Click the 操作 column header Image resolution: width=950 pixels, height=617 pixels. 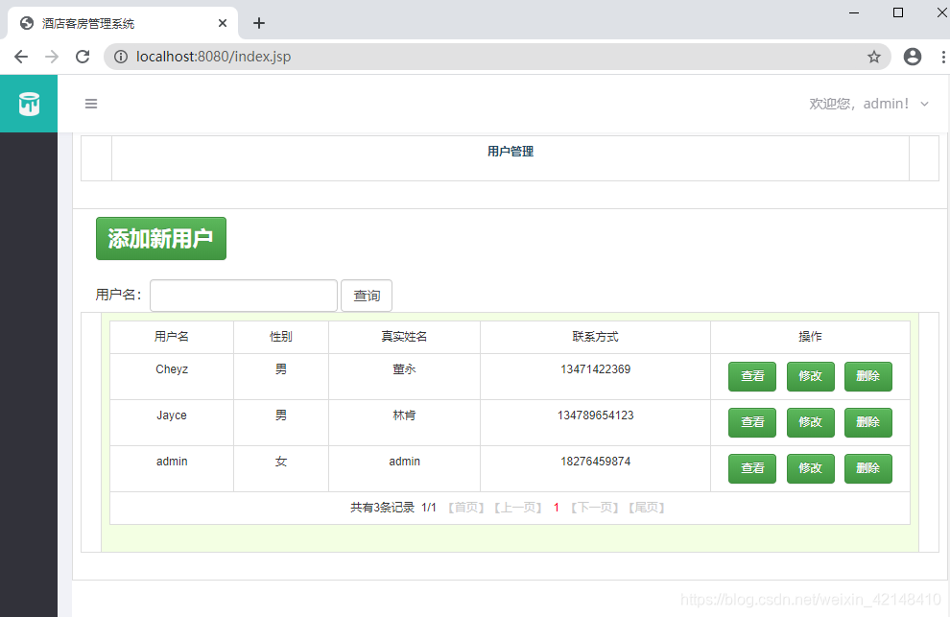pos(810,337)
